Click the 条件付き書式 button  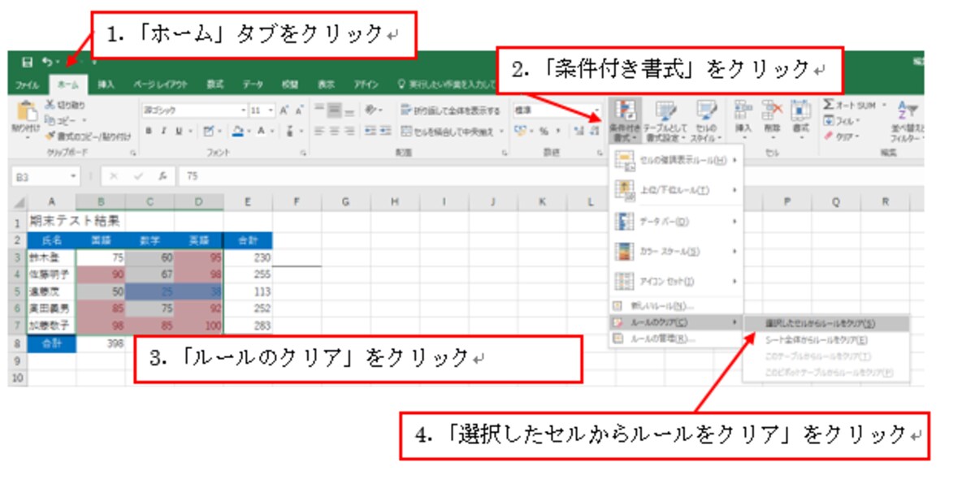point(624,121)
